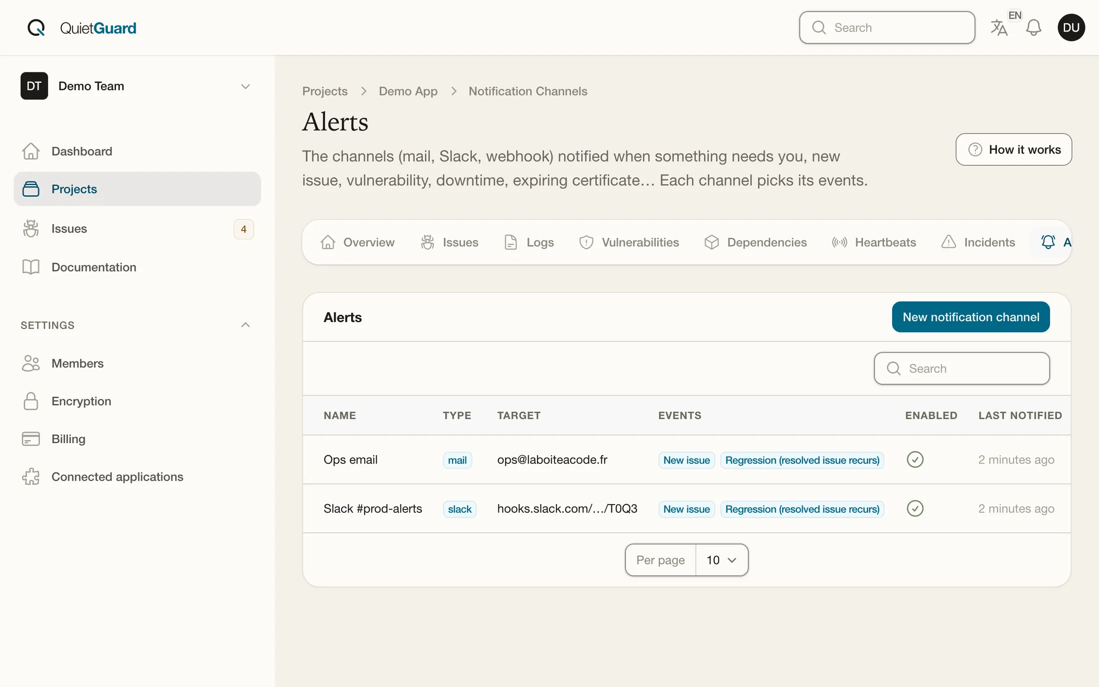Click the Billing card icon
This screenshot has height=687, width=1099.
click(31, 439)
